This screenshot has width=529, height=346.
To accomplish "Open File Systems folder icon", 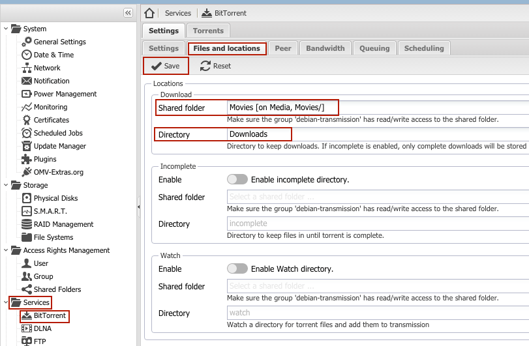I will tap(27, 237).
